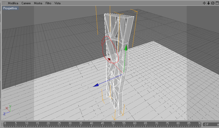Open the Camere menu
219x128 pixels.
[26, 3]
